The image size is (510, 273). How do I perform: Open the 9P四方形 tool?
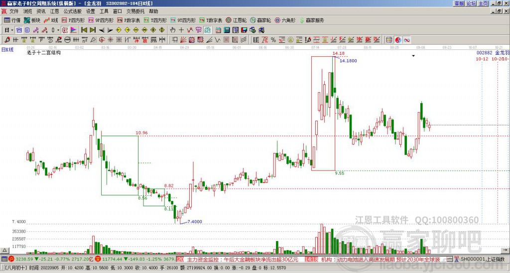coord(101,20)
